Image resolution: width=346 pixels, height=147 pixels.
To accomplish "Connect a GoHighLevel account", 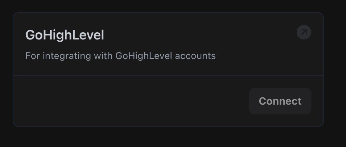I will click(x=280, y=101).
